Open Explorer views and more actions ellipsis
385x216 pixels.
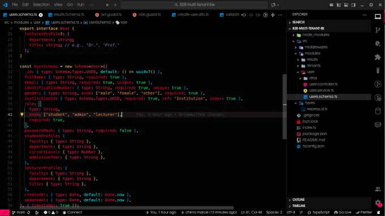(365, 15)
